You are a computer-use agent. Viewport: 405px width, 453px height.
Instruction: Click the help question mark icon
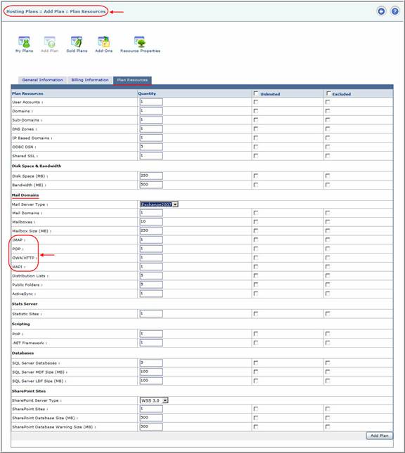coord(395,11)
